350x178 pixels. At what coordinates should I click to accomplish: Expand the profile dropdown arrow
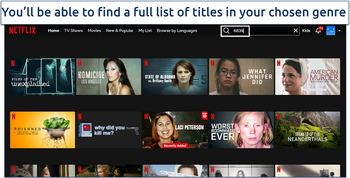click(x=339, y=30)
